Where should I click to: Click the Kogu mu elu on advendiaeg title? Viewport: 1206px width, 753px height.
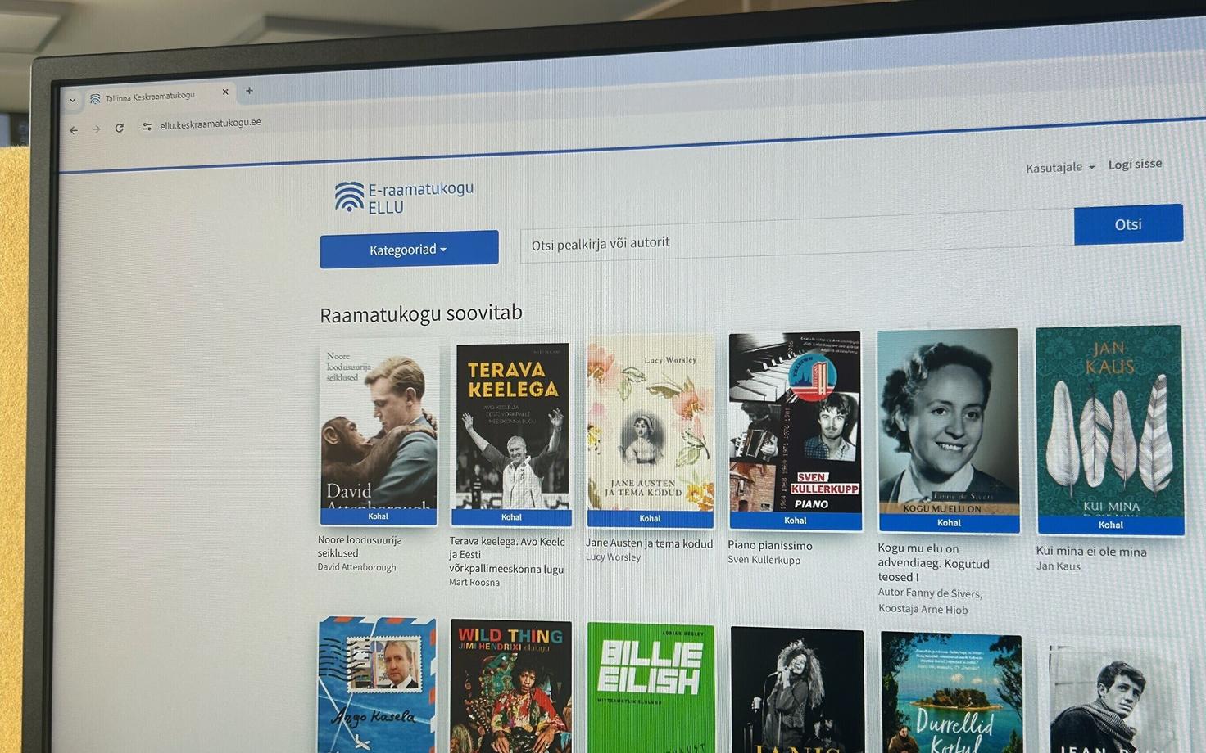point(933,562)
